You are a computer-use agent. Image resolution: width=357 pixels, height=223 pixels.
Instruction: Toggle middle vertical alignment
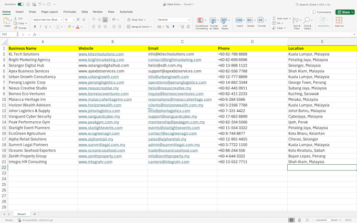(100, 20)
